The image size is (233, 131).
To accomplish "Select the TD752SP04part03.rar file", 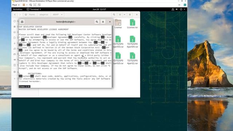I will [x=118, y=42].
